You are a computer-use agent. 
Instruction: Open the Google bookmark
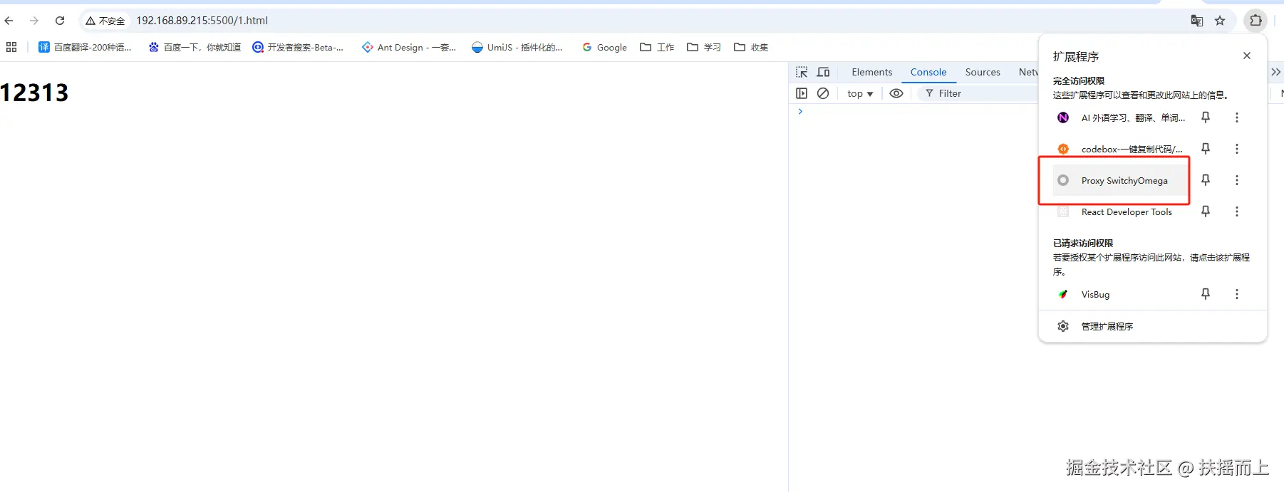pyautogui.click(x=604, y=47)
